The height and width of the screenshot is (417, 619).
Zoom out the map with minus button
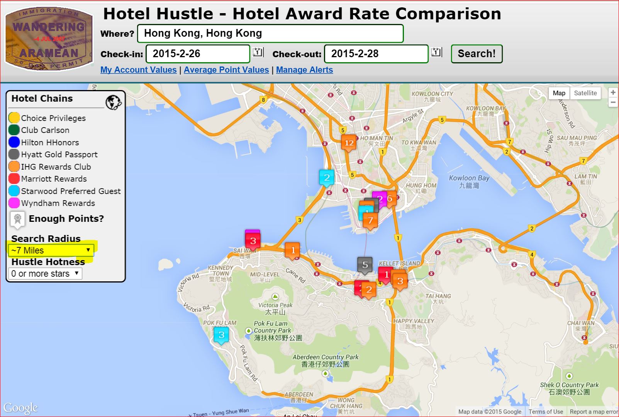[x=613, y=102]
